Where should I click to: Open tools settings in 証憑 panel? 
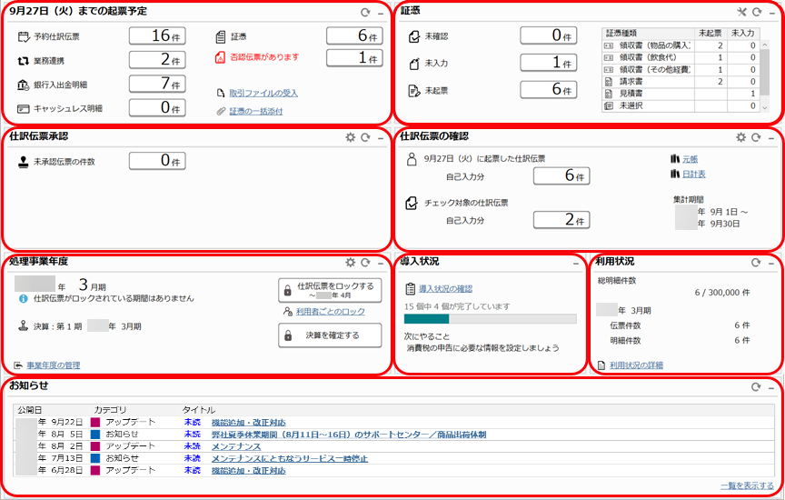pyautogui.click(x=742, y=12)
